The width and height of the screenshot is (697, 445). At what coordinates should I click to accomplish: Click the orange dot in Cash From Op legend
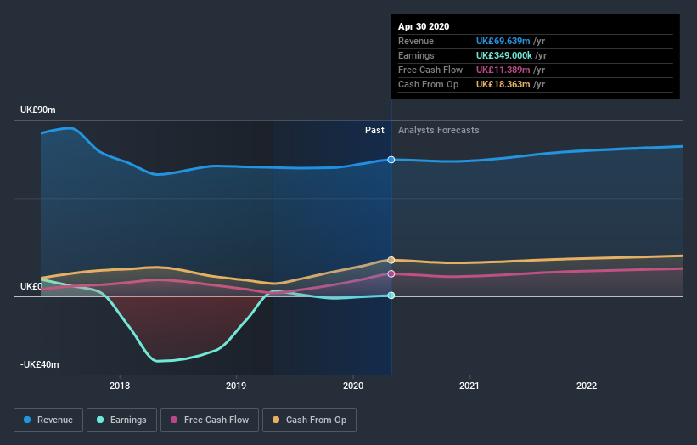click(x=276, y=420)
